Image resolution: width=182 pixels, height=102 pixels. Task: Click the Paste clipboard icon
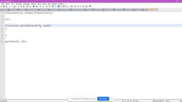[x=24, y=6]
